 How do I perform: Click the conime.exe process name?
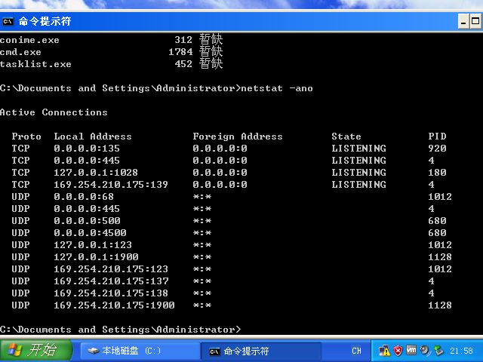coord(29,40)
